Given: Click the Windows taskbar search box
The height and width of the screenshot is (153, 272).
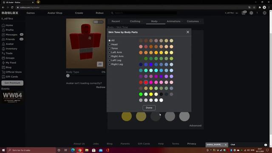Looking at the screenshot, I should click(31, 150).
